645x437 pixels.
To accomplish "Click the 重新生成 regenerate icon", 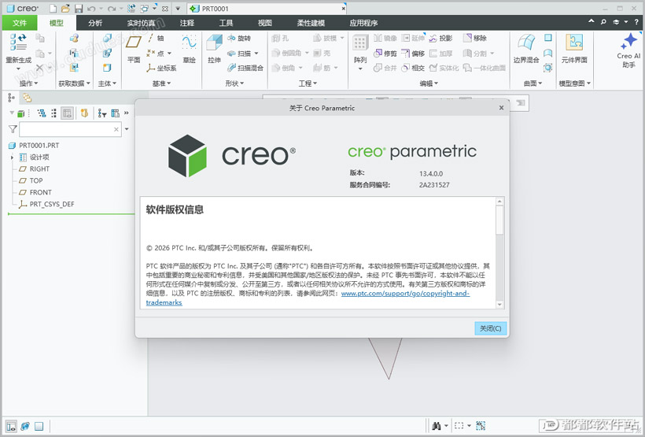I will [x=18, y=43].
